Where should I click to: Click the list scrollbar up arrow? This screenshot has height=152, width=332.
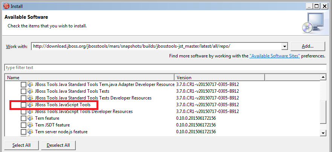323,77
